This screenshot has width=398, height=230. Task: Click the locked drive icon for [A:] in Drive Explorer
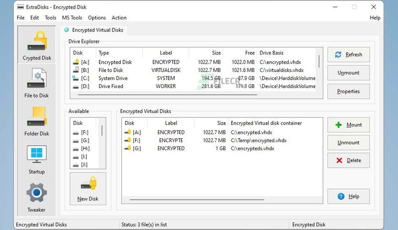pyautogui.click(x=76, y=62)
